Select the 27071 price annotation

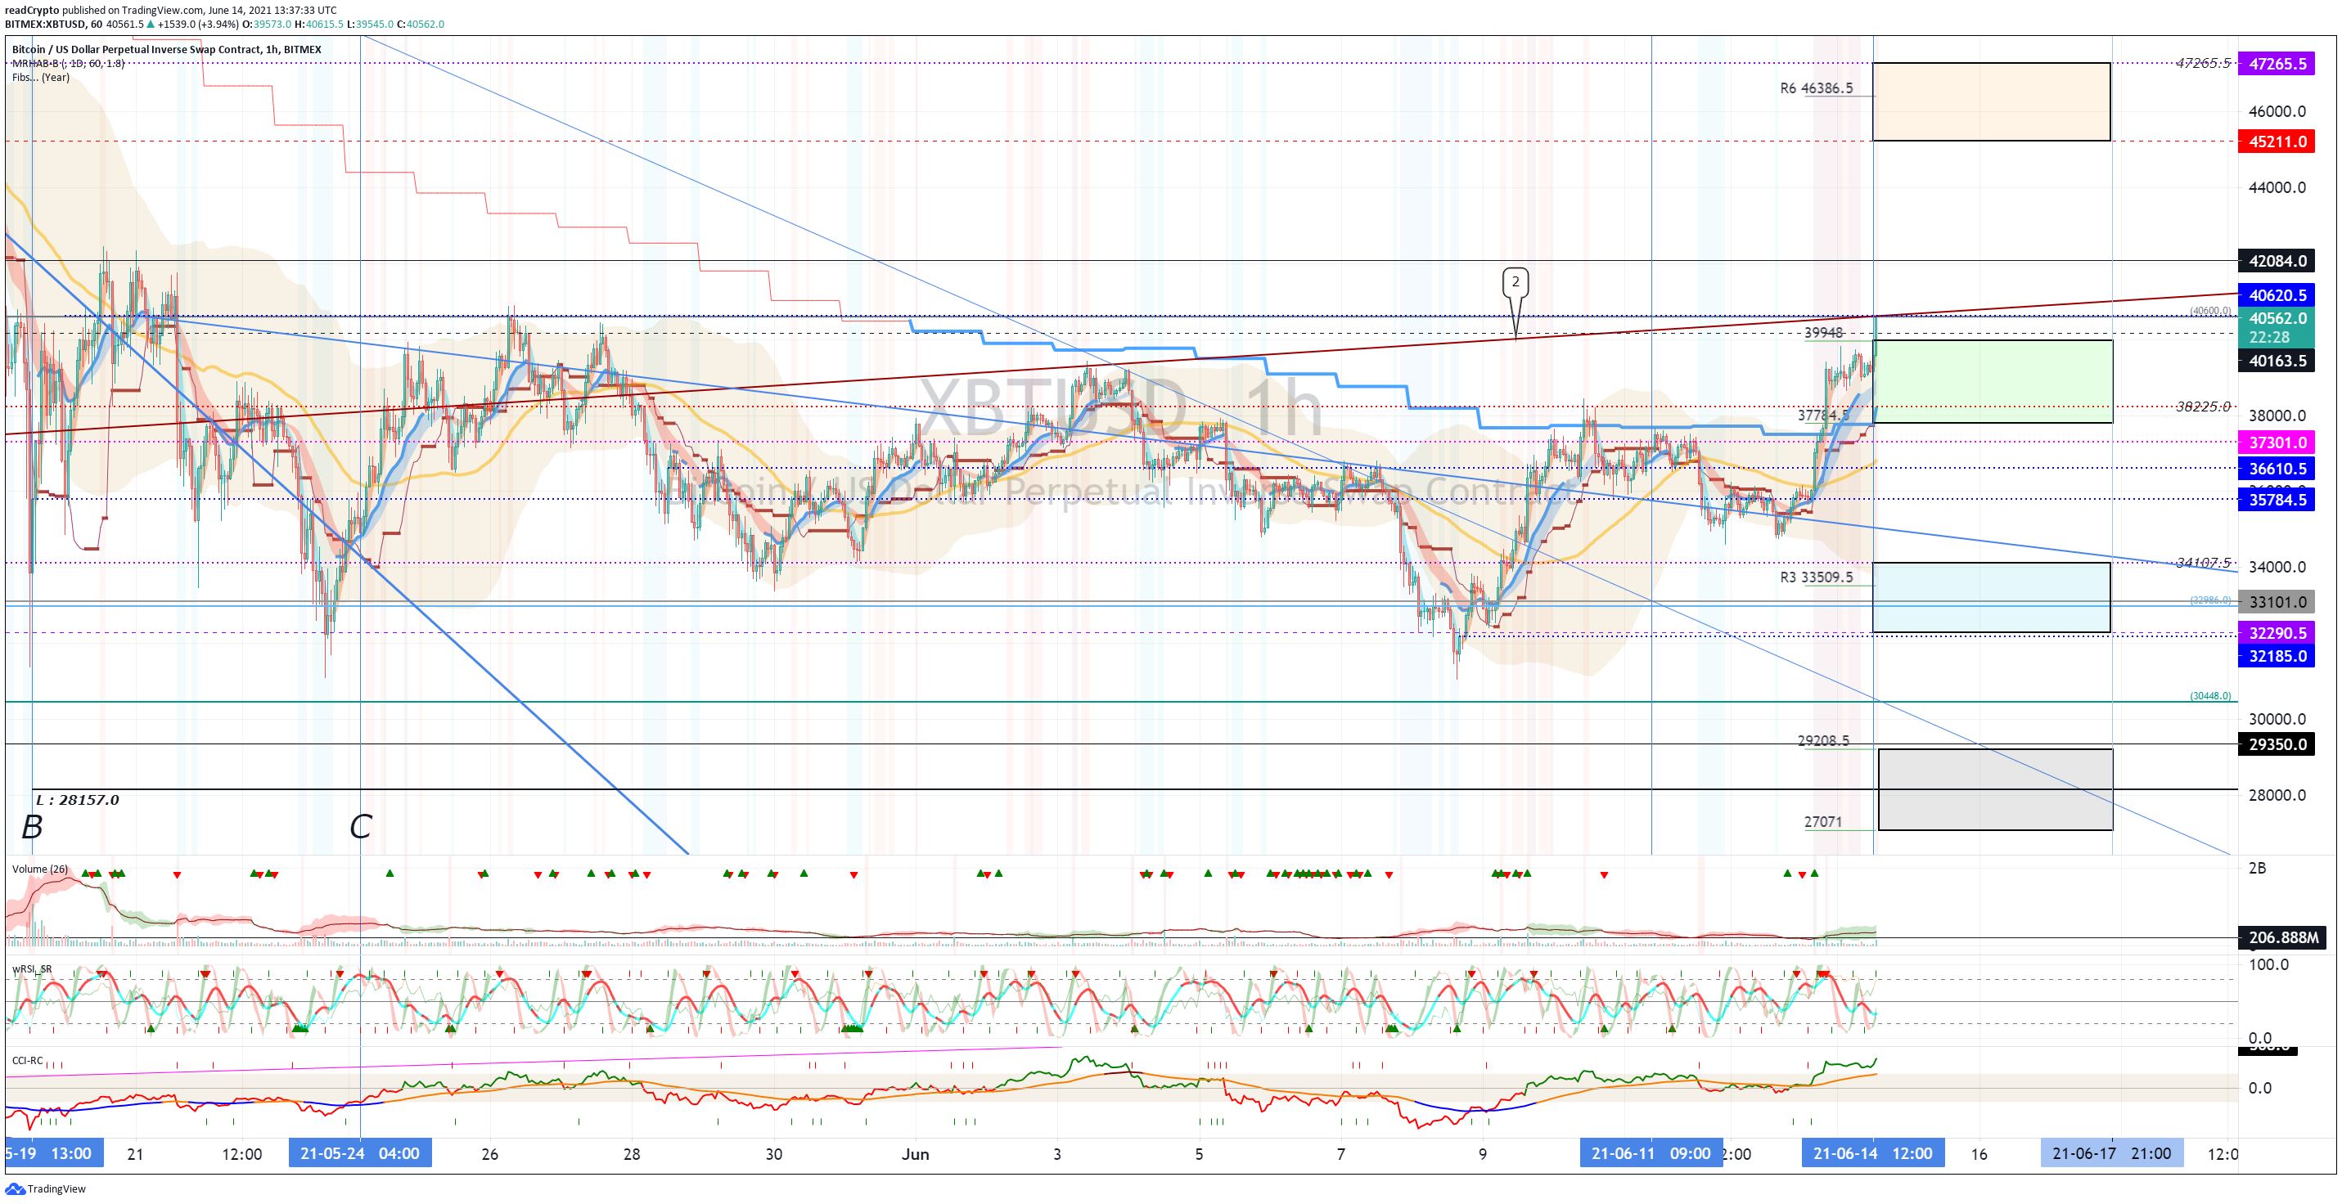coord(1823,821)
